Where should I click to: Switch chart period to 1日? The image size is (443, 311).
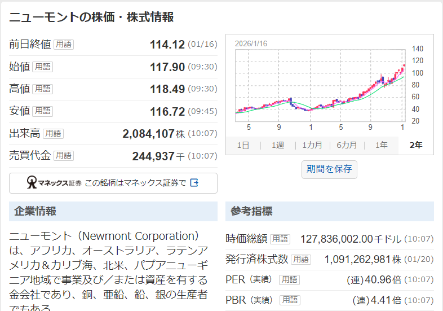[x=243, y=145]
